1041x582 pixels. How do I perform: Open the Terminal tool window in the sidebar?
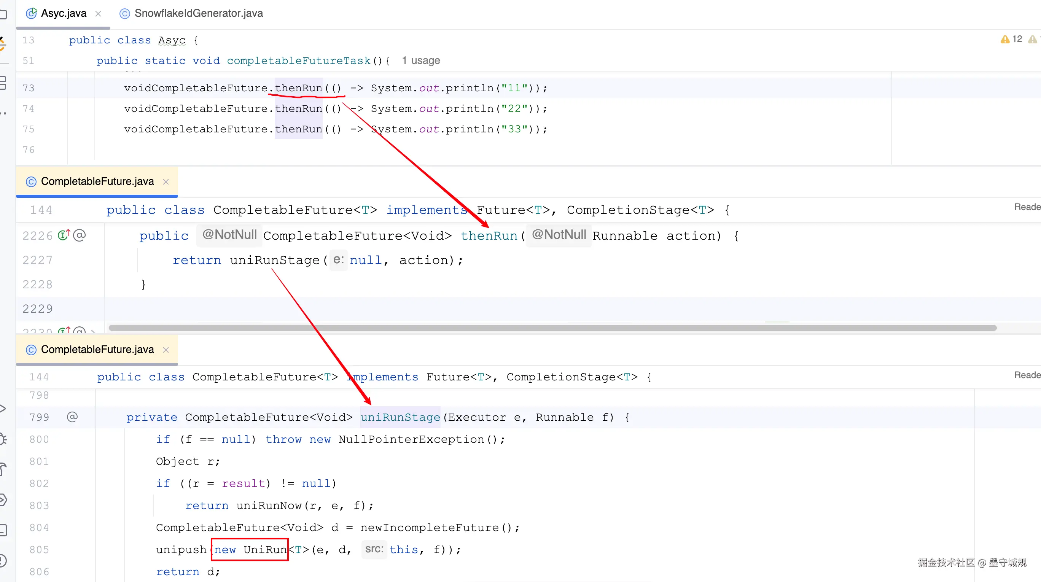click(2, 530)
